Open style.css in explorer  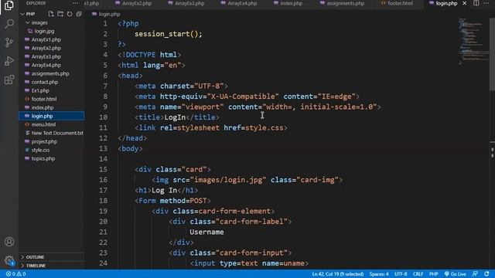(x=40, y=150)
